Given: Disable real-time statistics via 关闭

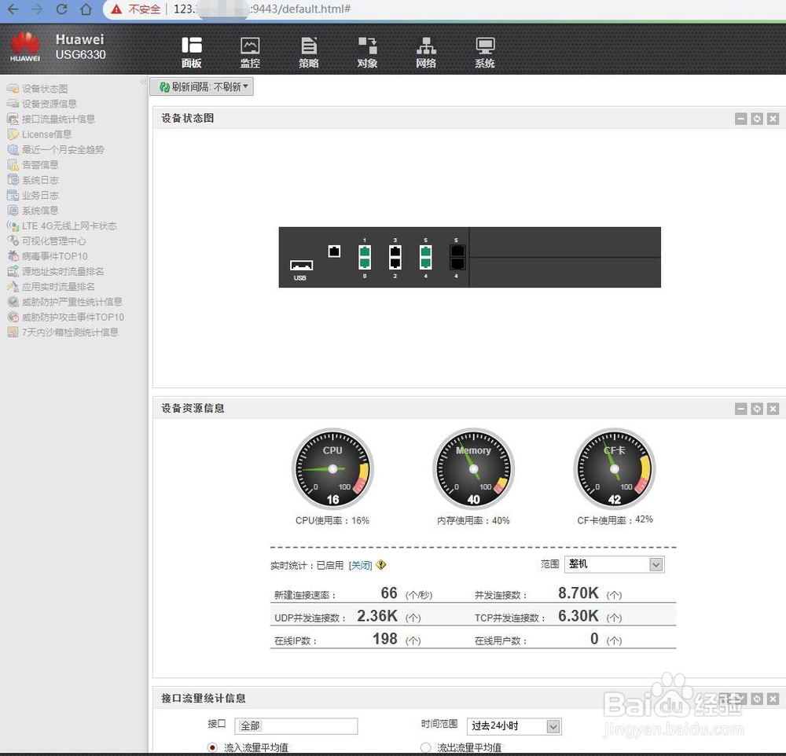Looking at the screenshot, I should tap(360, 564).
